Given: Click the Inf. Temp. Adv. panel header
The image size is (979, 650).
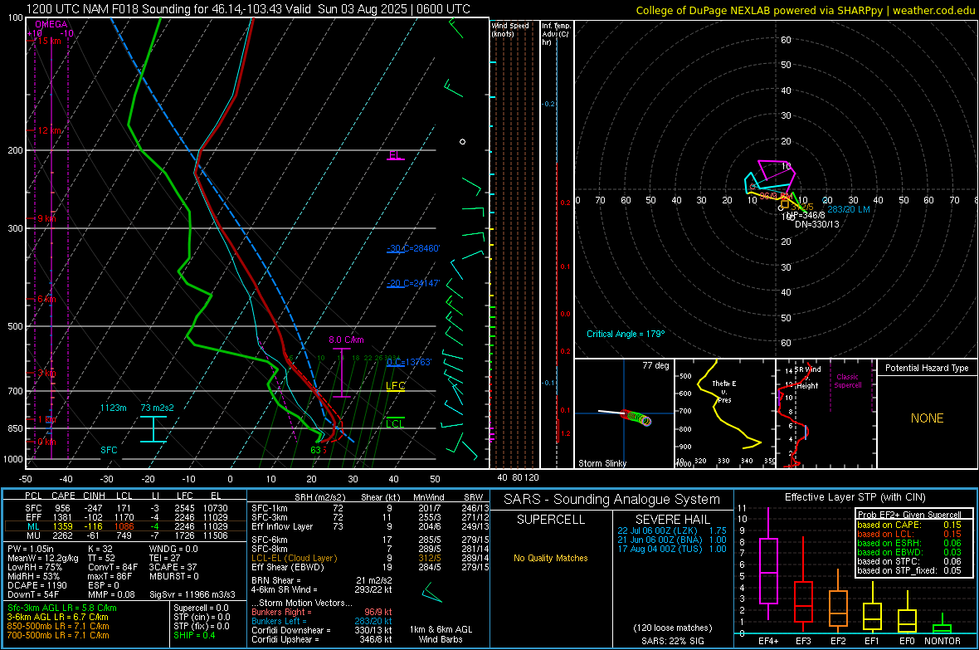Looking at the screenshot, I should click(556, 34).
